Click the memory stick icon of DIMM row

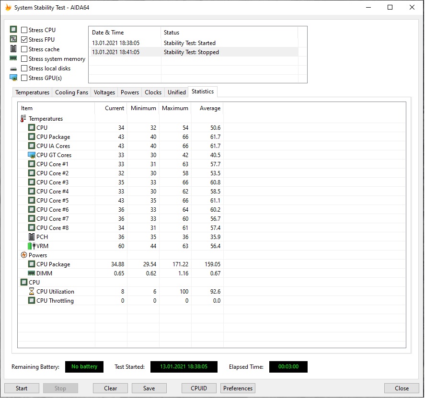32,273
